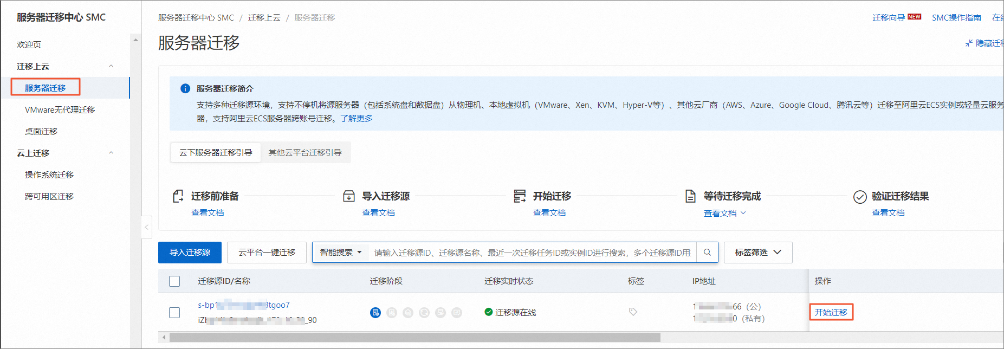Click the 导入迁移源 blue button

(x=190, y=253)
